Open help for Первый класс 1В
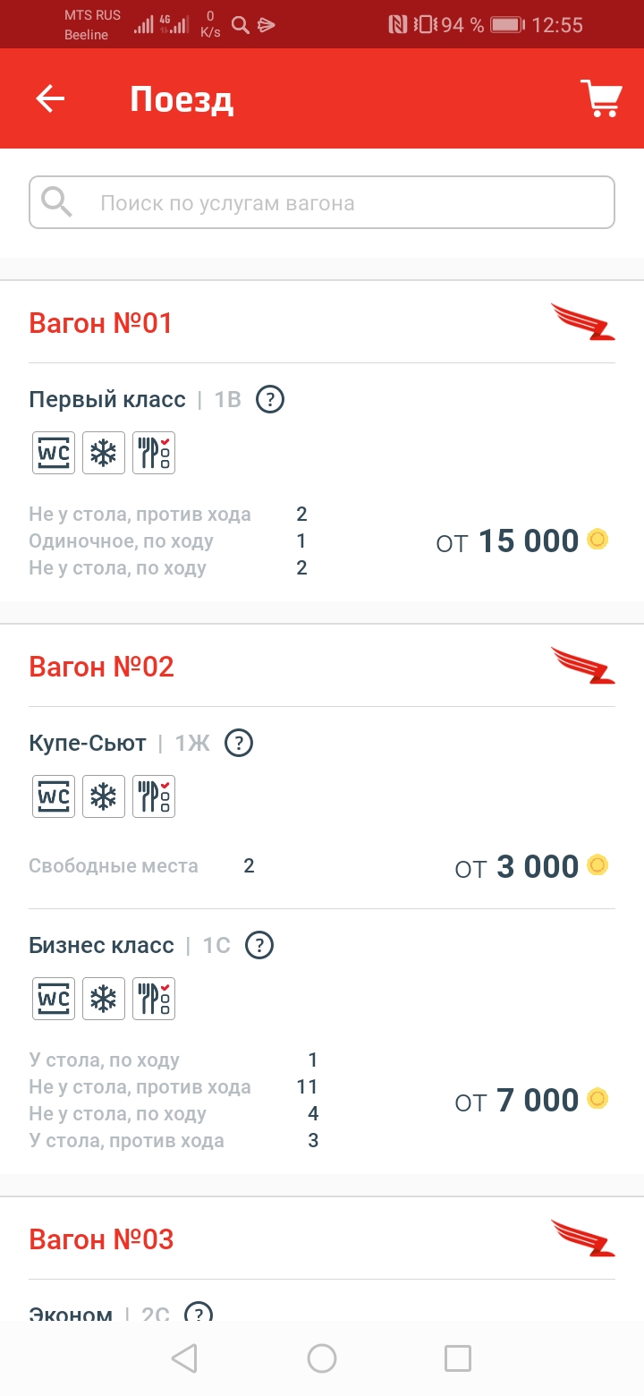 (269, 399)
